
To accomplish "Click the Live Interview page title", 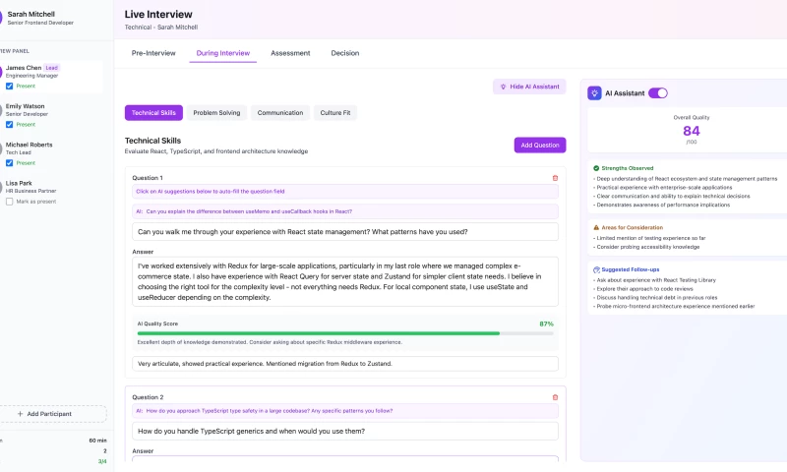I will coord(158,15).
